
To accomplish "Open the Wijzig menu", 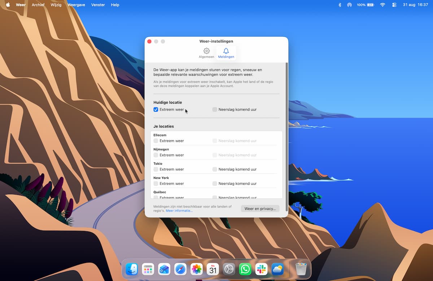I will tap(56, 5).
